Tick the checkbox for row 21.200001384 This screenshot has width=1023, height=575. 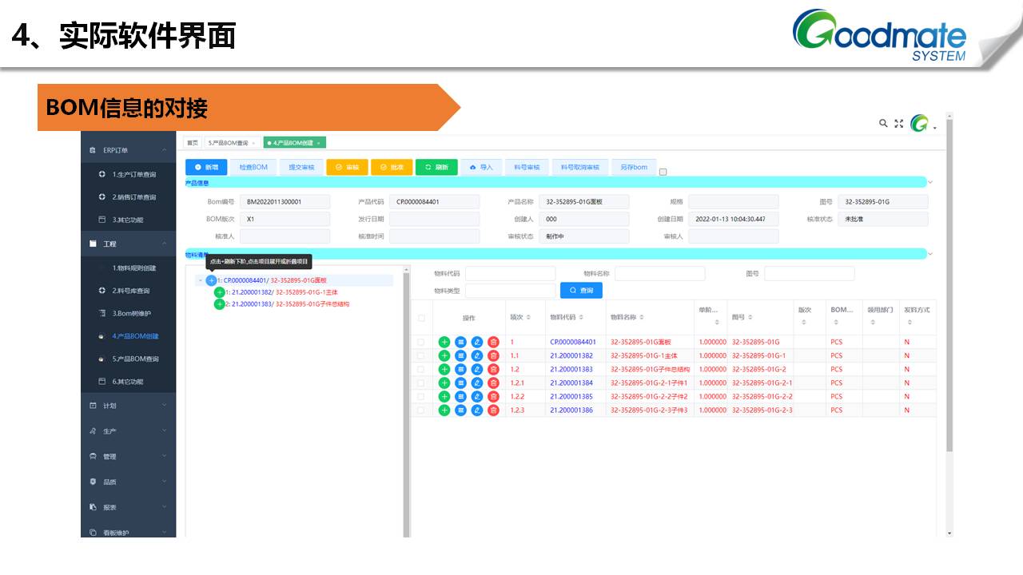pos(421,383)
